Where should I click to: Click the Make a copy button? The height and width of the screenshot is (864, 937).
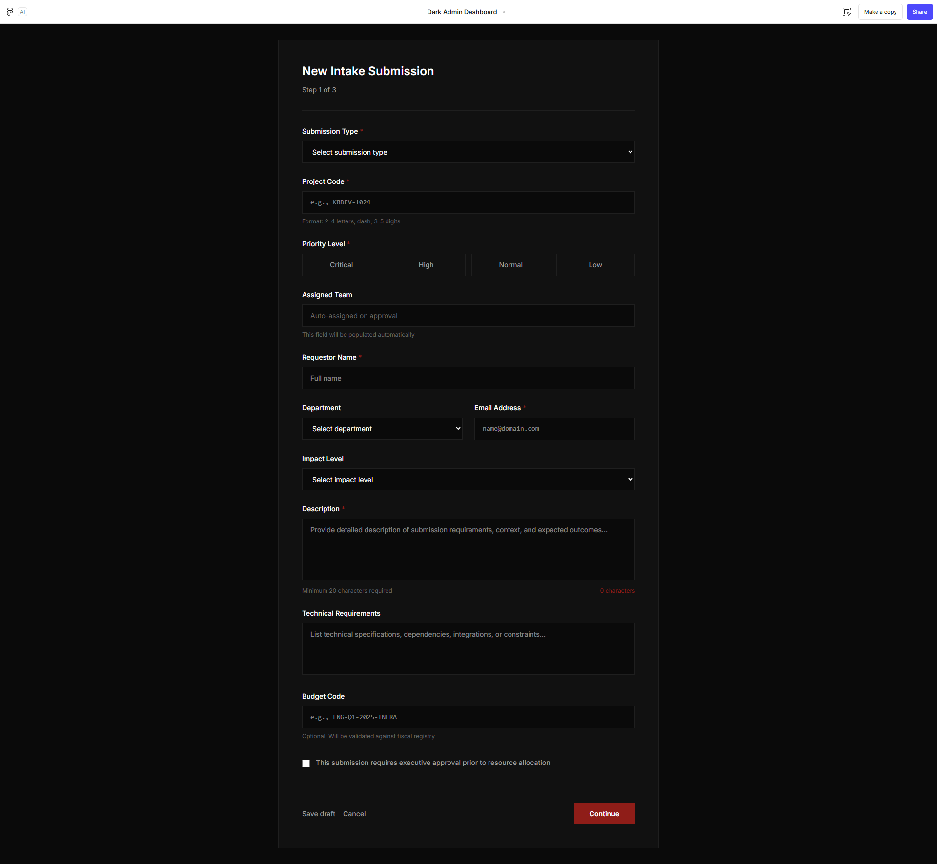click(880, 12)
